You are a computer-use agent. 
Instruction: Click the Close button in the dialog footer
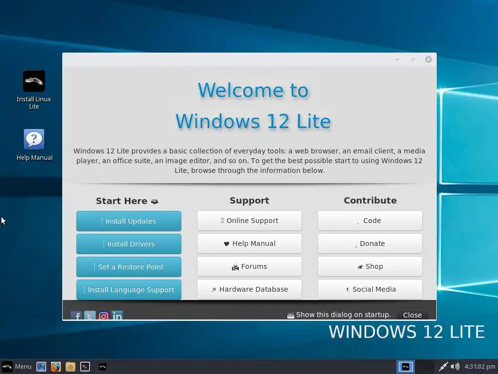pos(412,315)
